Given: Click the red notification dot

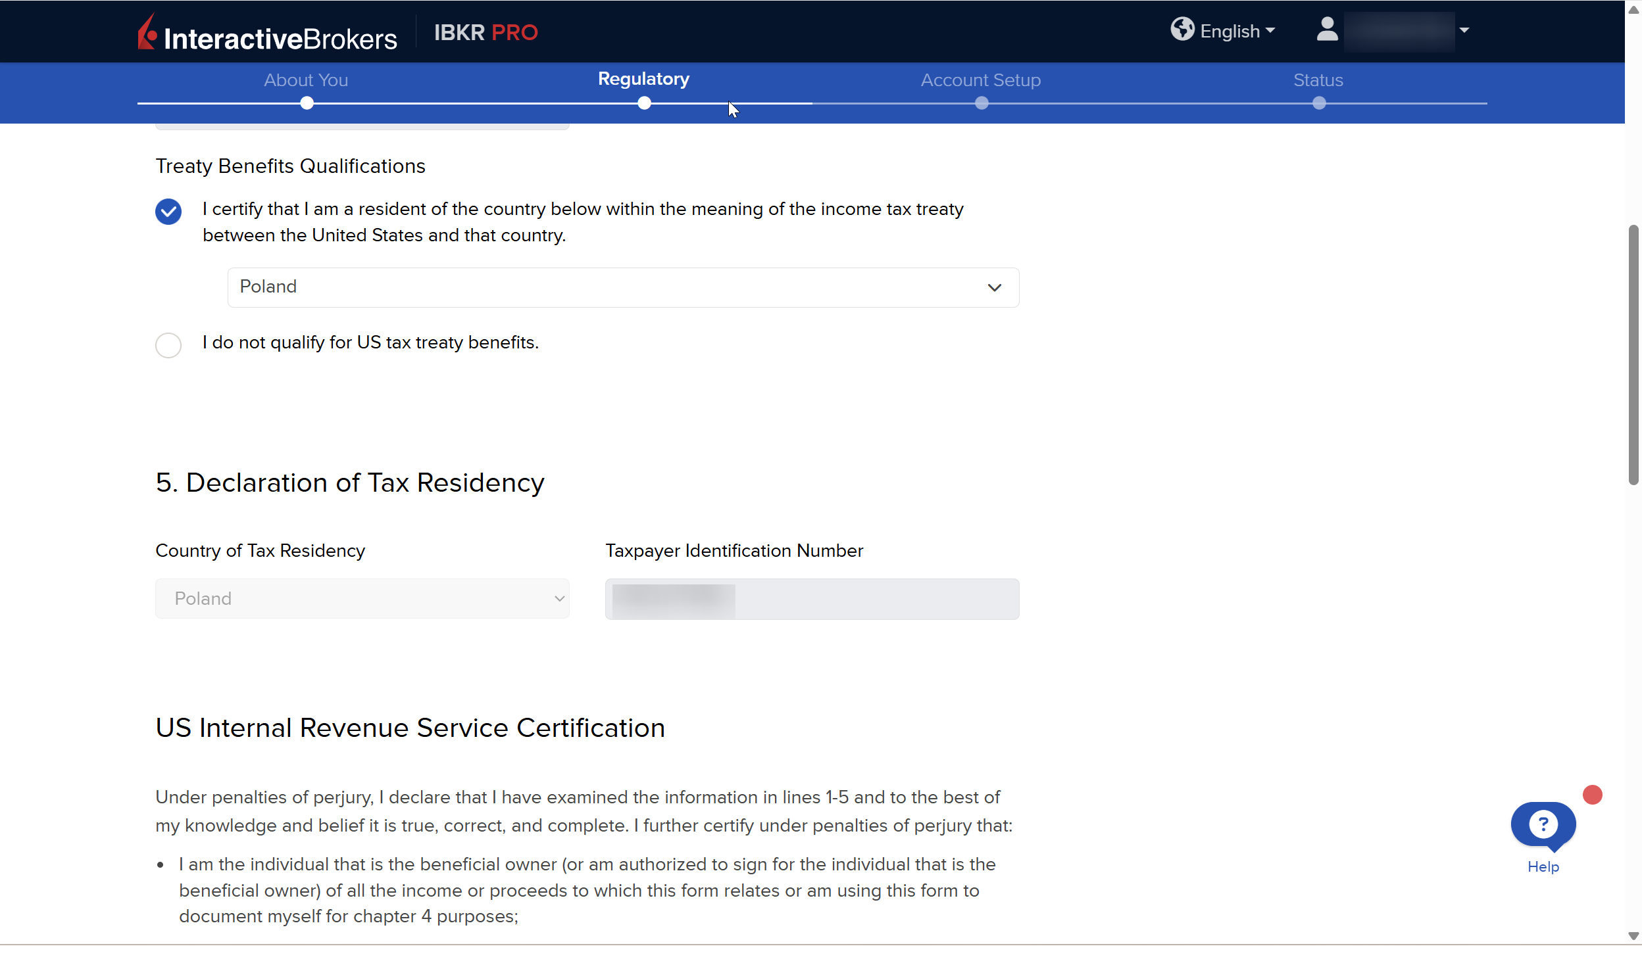Looking at the screenshot, I should [x=1592, y=795].
